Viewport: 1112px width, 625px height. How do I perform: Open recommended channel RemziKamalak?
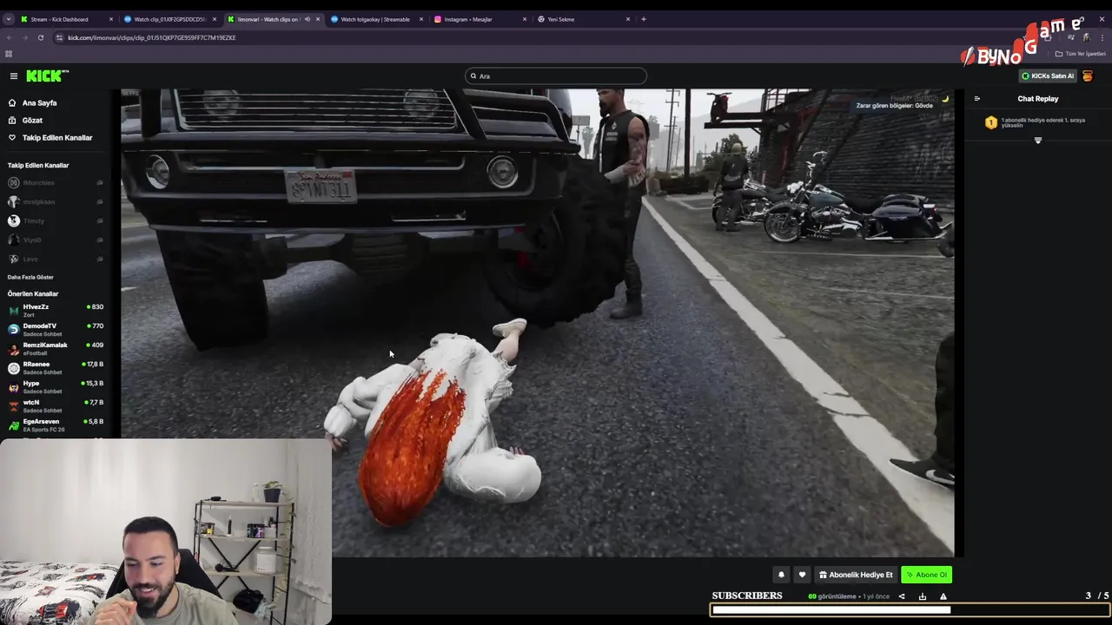pos(54,348)
